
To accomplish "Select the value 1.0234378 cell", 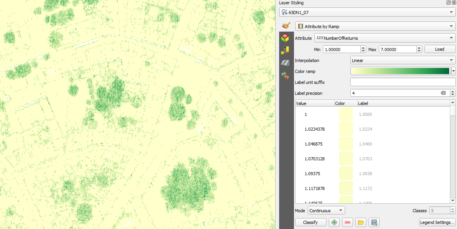I will (315, 129).
